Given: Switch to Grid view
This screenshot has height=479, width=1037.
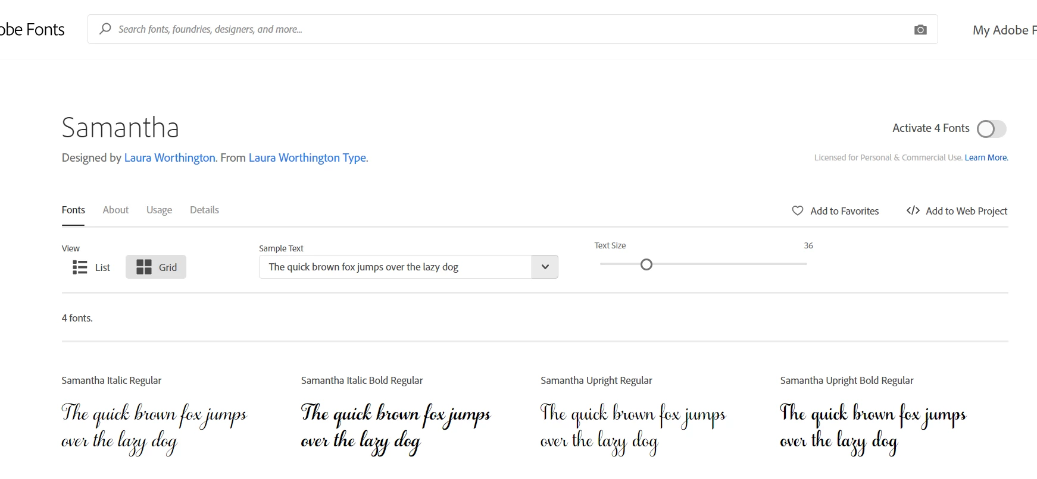Looking at the screenshot, I should click(x=156, y=267).
